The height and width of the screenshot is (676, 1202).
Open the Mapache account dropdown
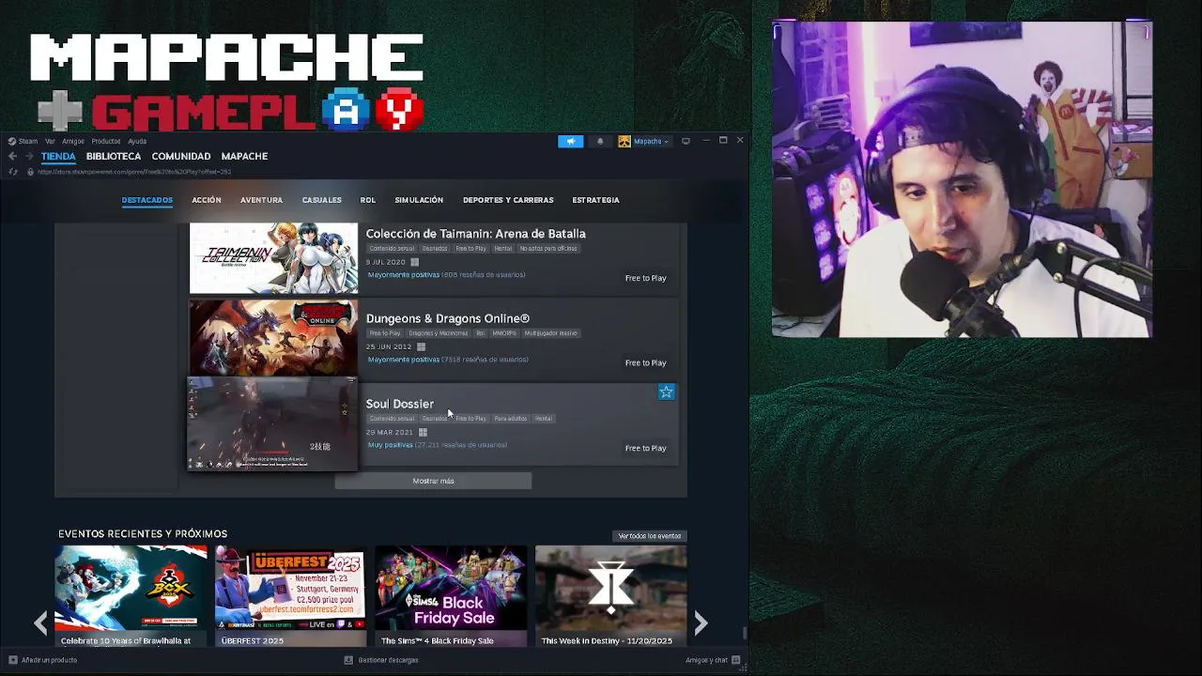(x=651, y=141)
